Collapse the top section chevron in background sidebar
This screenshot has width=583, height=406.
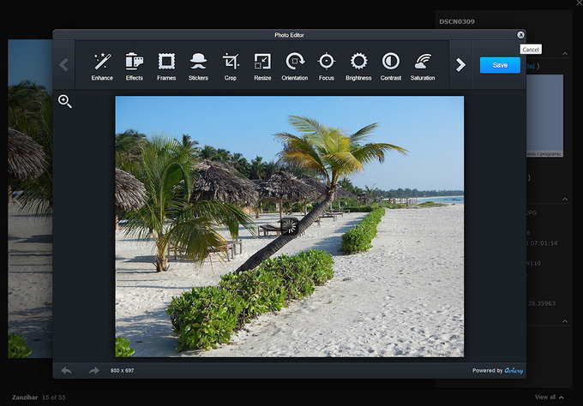[x=565, y=53]
